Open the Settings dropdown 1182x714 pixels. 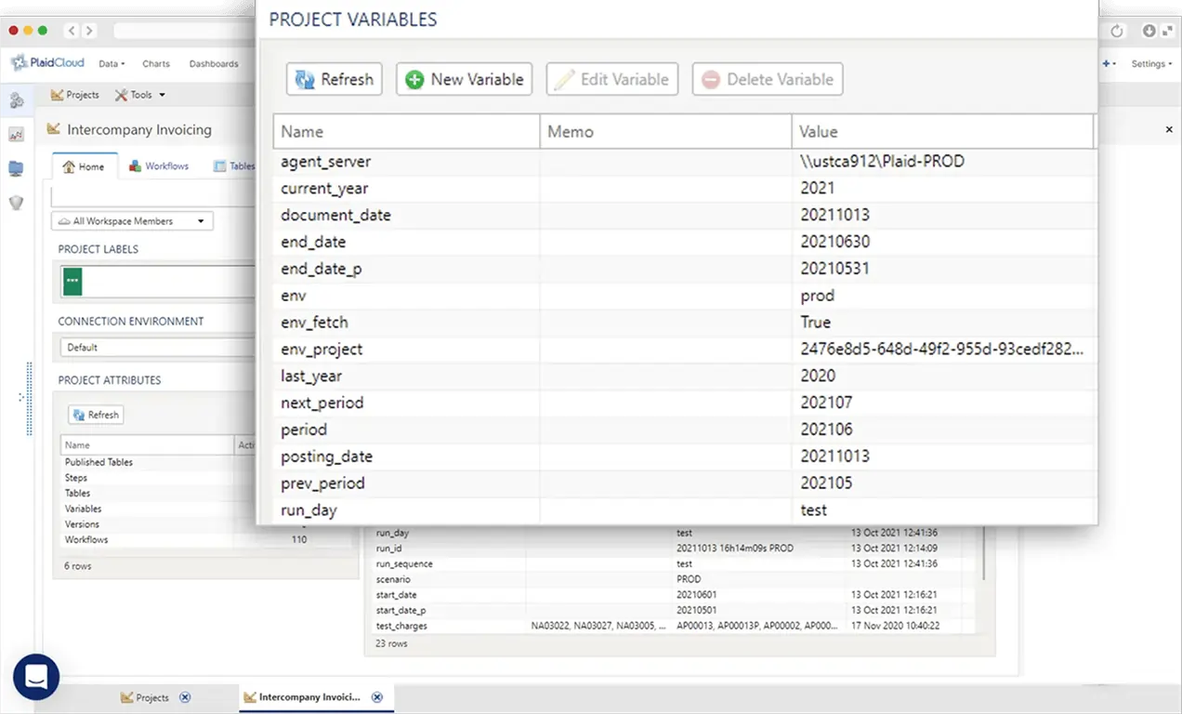[x=1149, y=64]
